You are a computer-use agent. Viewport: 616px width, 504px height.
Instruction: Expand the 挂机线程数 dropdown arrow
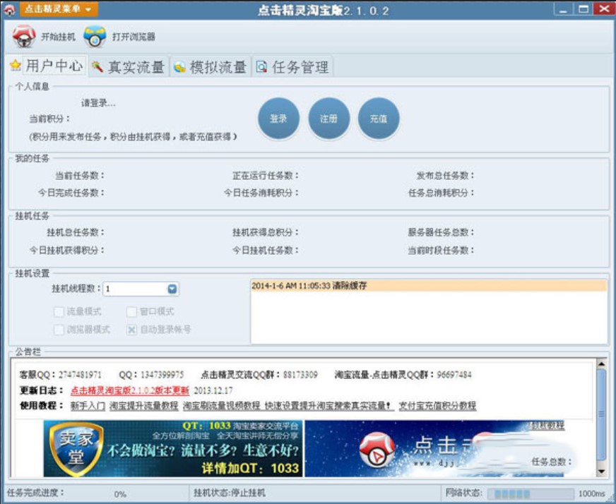pos(172,289)
